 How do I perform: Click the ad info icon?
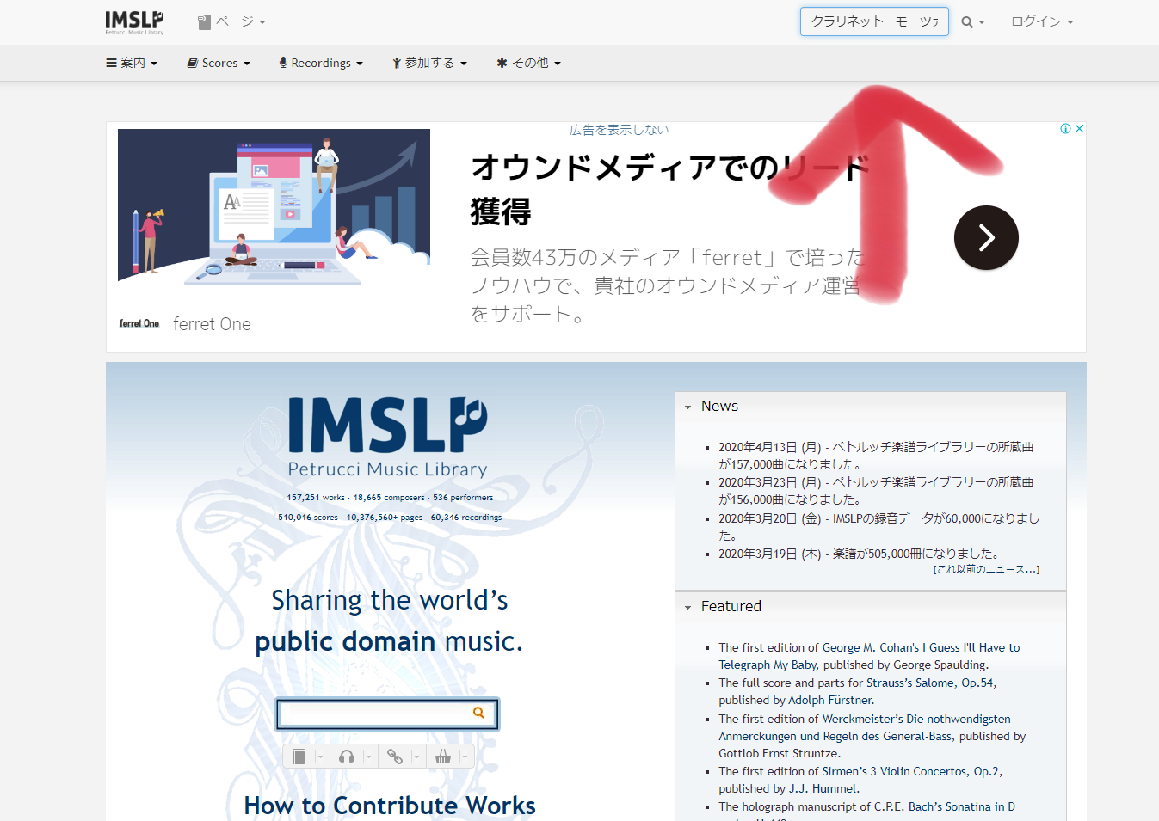click(x=1065, y=129)
